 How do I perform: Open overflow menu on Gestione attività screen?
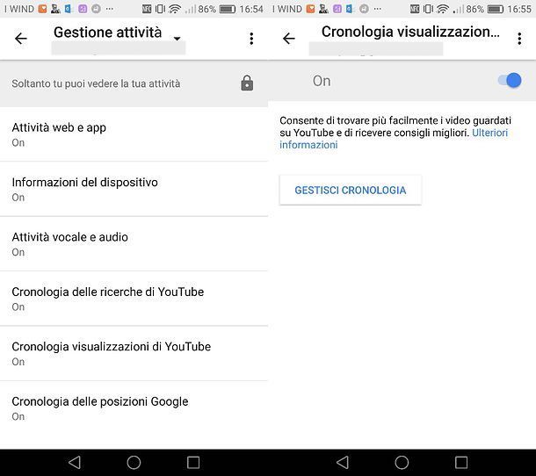click(x=251, y=39)
